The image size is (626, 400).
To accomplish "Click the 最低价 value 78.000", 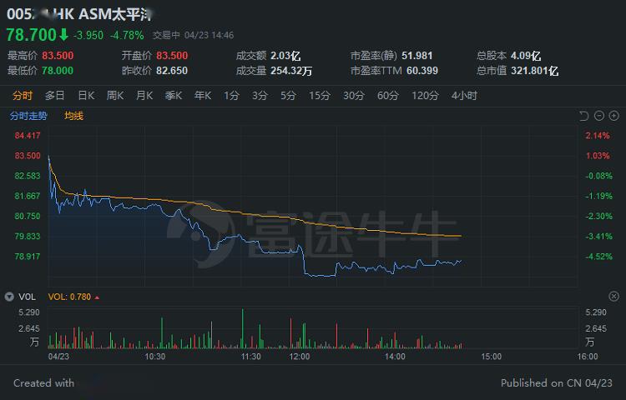I will [x=58, y=71].
